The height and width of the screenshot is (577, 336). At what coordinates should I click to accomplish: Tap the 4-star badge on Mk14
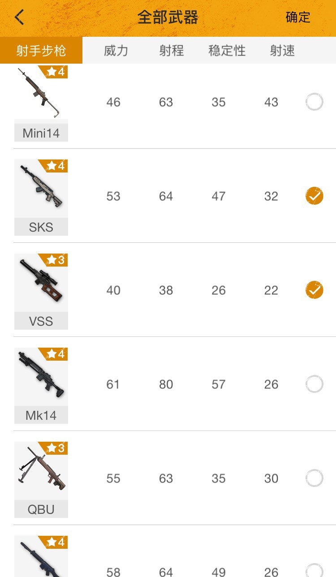[56, 354]
